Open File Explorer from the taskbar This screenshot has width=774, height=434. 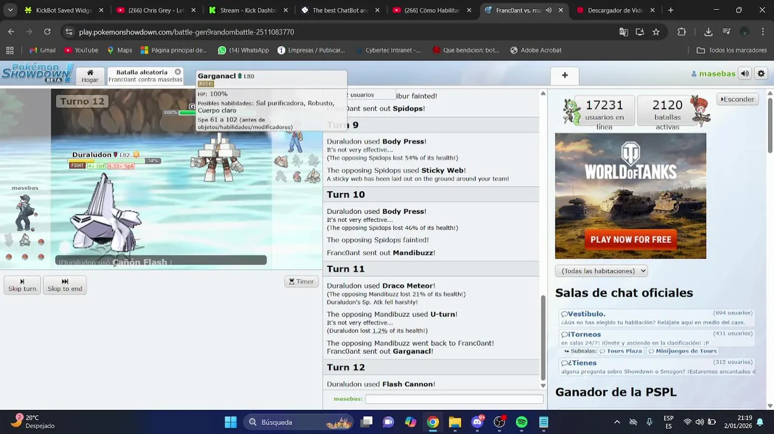455,422
